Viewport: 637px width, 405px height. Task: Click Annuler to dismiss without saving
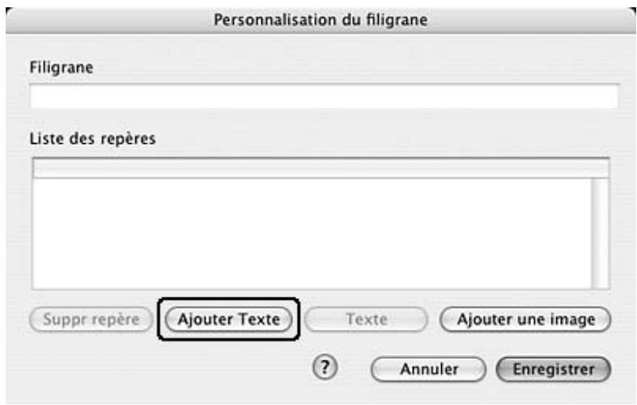[x=429, y=369]
